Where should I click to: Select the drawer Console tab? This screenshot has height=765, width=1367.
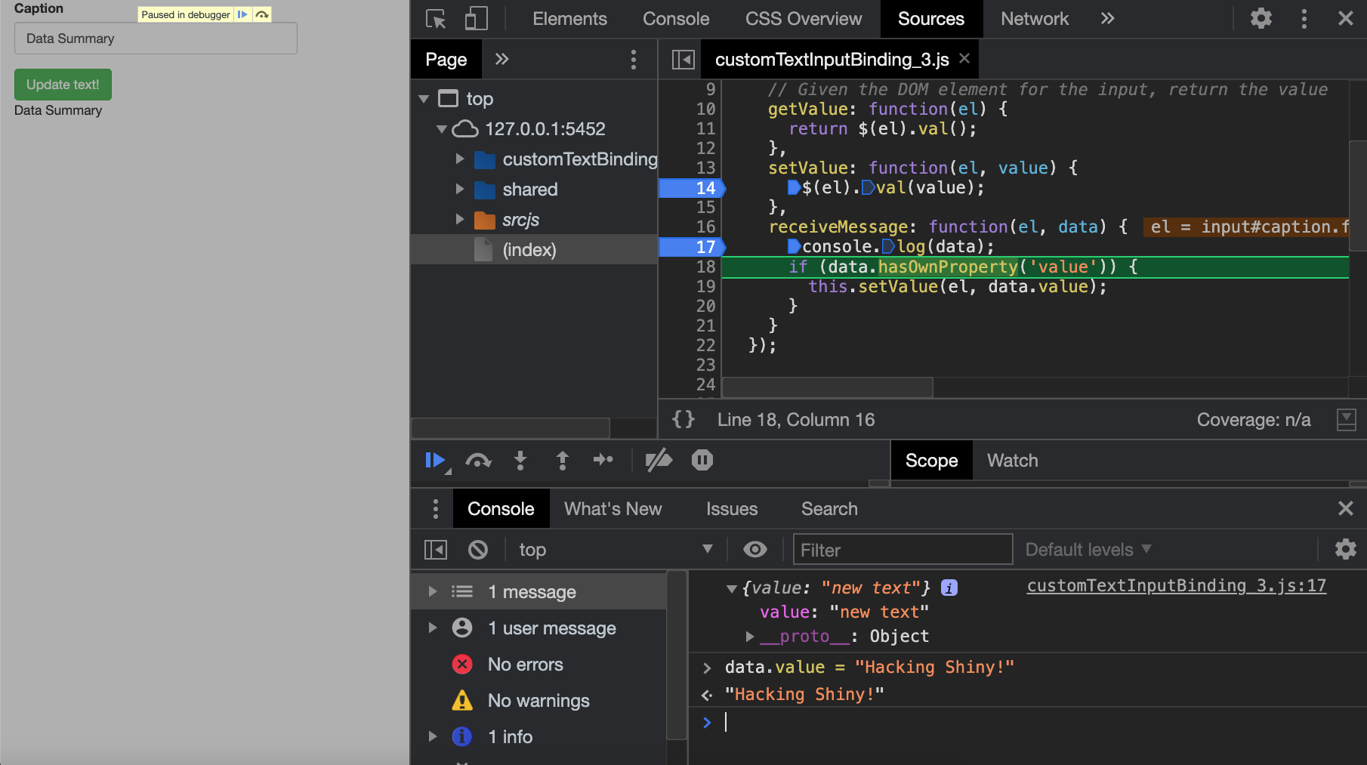tap(501, 509)
